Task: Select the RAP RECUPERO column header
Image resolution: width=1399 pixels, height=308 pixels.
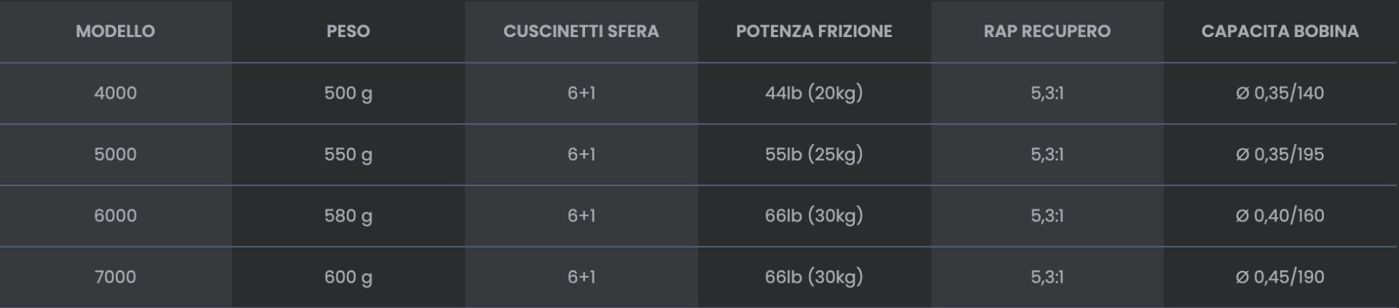Action: coord(1047,31)
